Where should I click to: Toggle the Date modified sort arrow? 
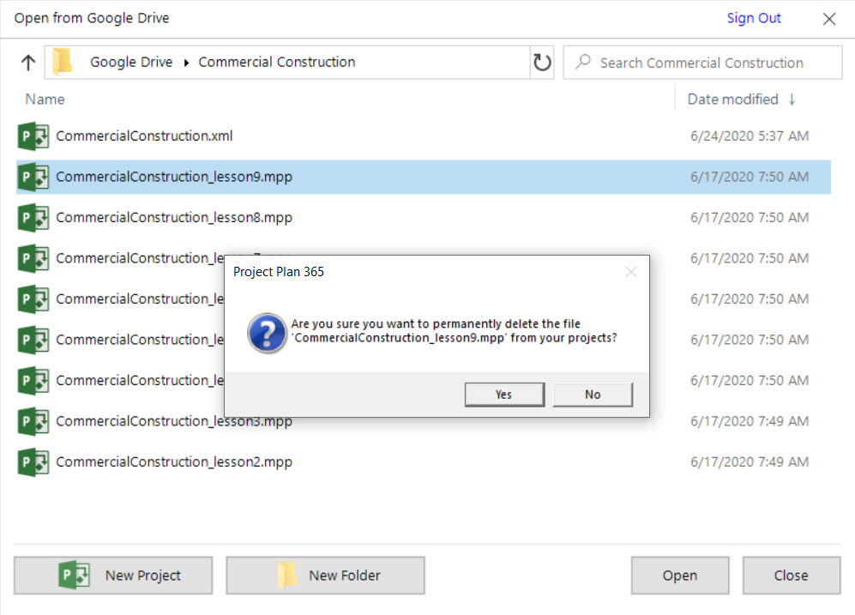[x=792, y=99]
